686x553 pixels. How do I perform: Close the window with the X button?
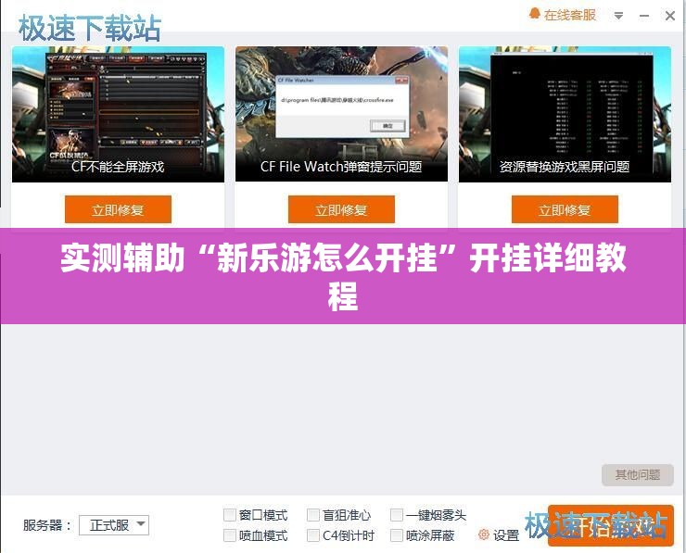coord(670,16)
